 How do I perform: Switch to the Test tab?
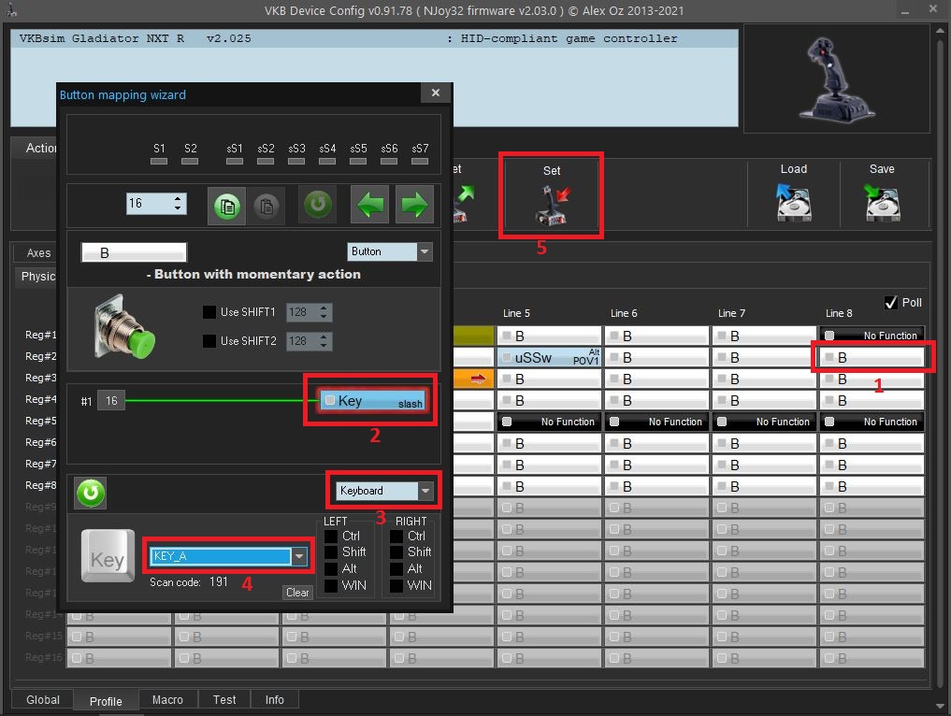[x=224, y=699]
